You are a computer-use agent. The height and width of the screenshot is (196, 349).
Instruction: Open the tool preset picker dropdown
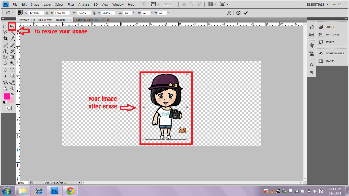[x=10, y=13]
